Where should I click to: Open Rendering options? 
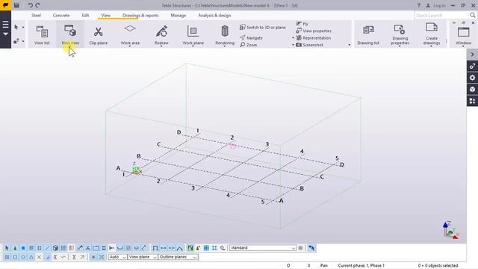[x=225, y=35]
